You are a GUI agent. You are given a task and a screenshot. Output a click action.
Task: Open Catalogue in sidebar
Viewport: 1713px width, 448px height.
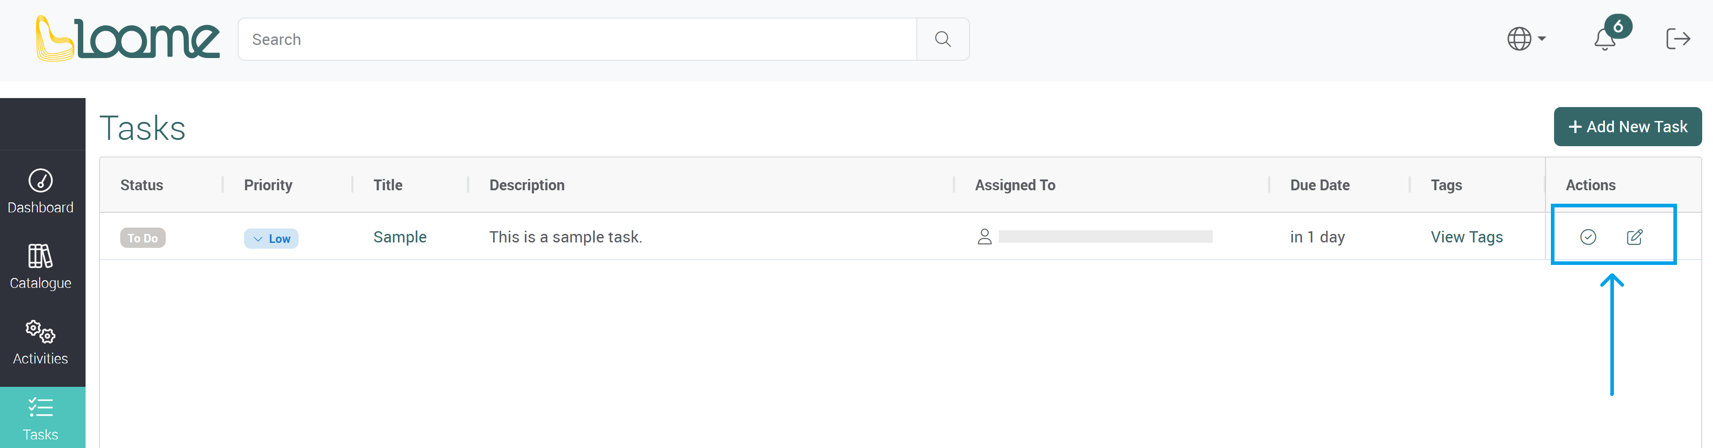coord(41,267)
